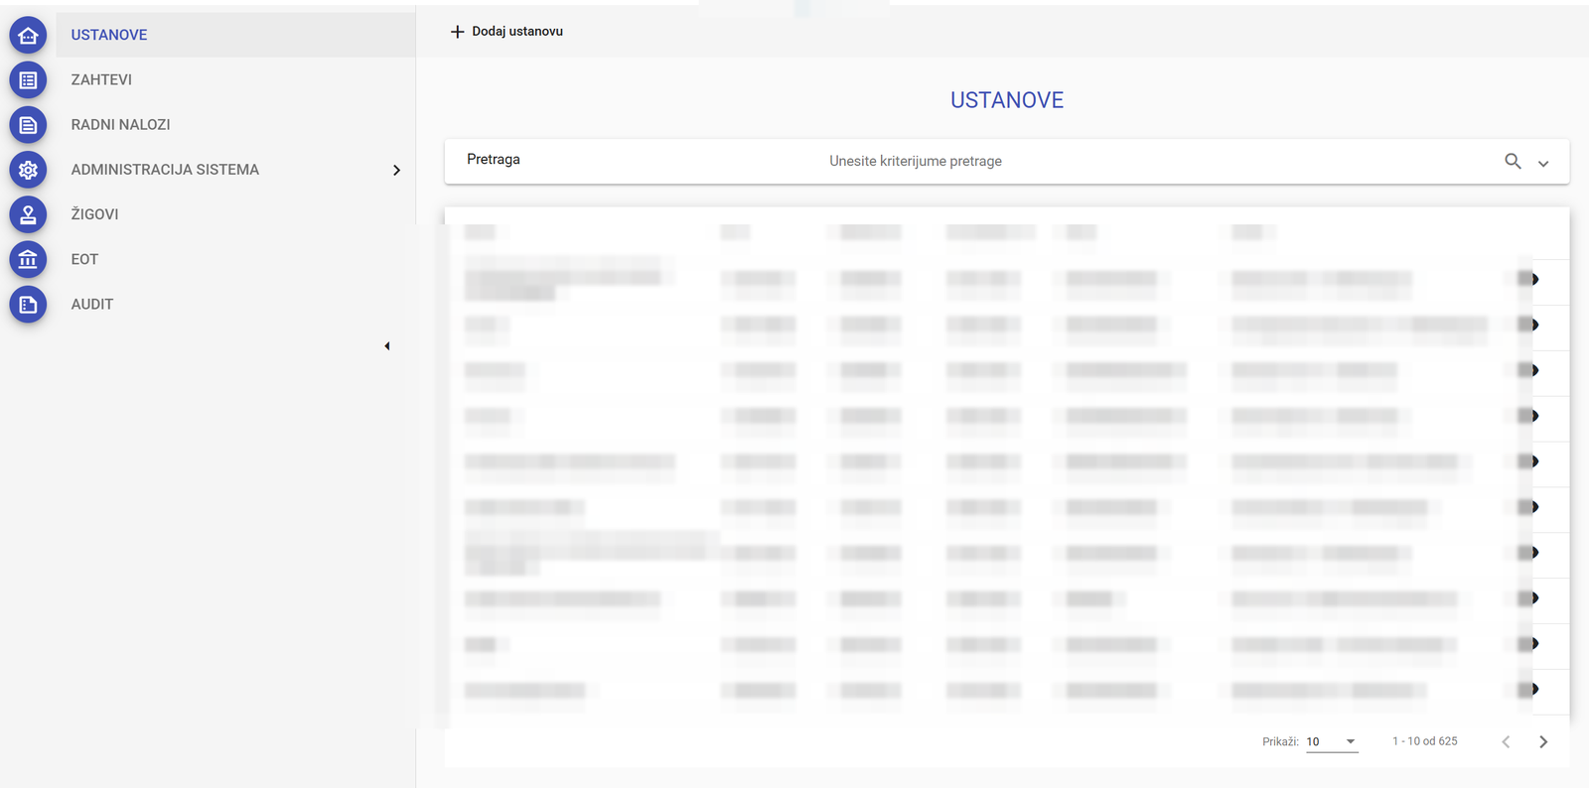This screenshot has width=1589, height=788.
Task: Click the Audit file icon
Action: point(28,305)
